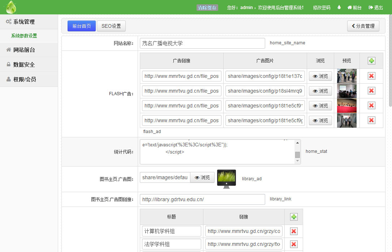The height and width of the screenshot is (252, 392).
Task: Browse image for 图书主页广告图
Action: pyautogui.click(x=202, y=177)
